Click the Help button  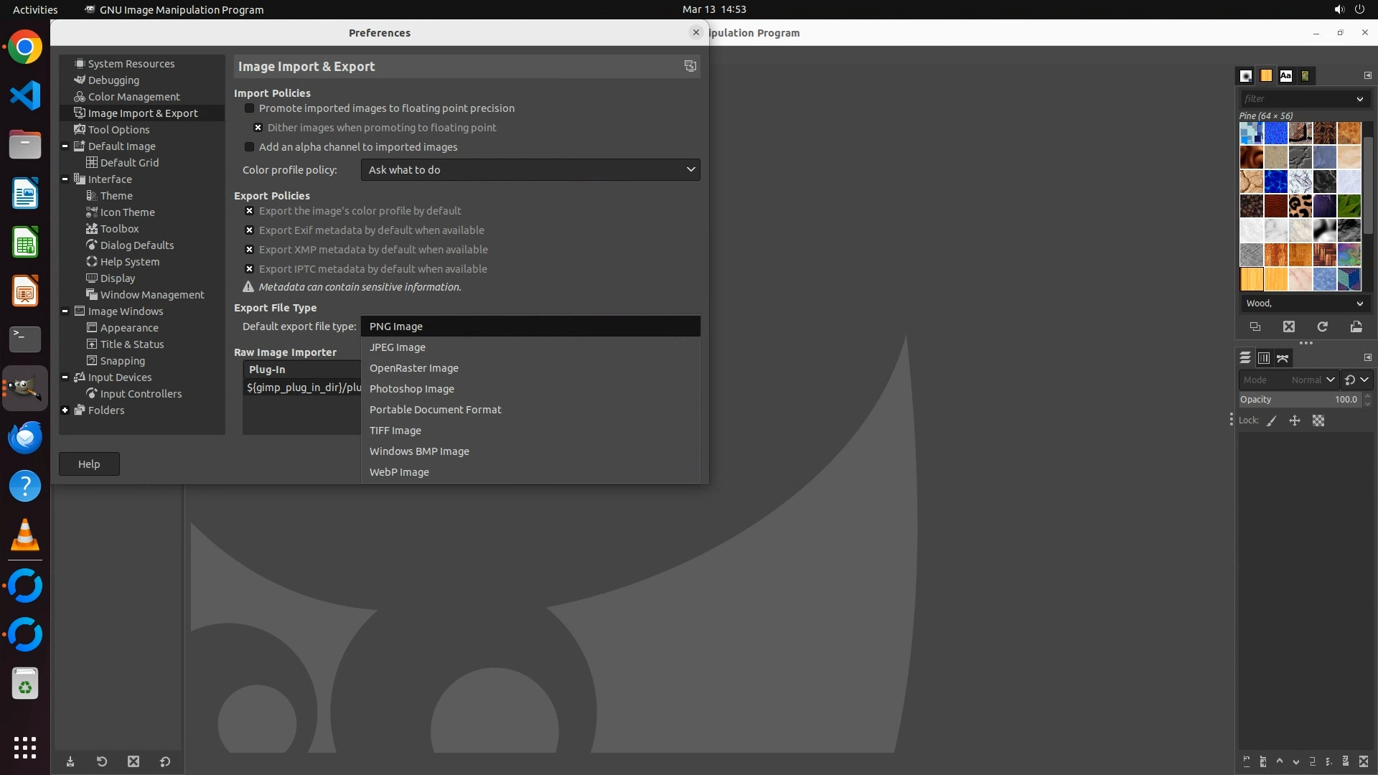click(89, 464)
